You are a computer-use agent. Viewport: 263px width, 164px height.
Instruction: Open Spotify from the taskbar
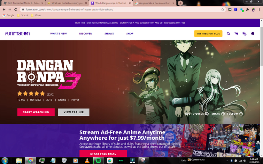click(99, 161)
